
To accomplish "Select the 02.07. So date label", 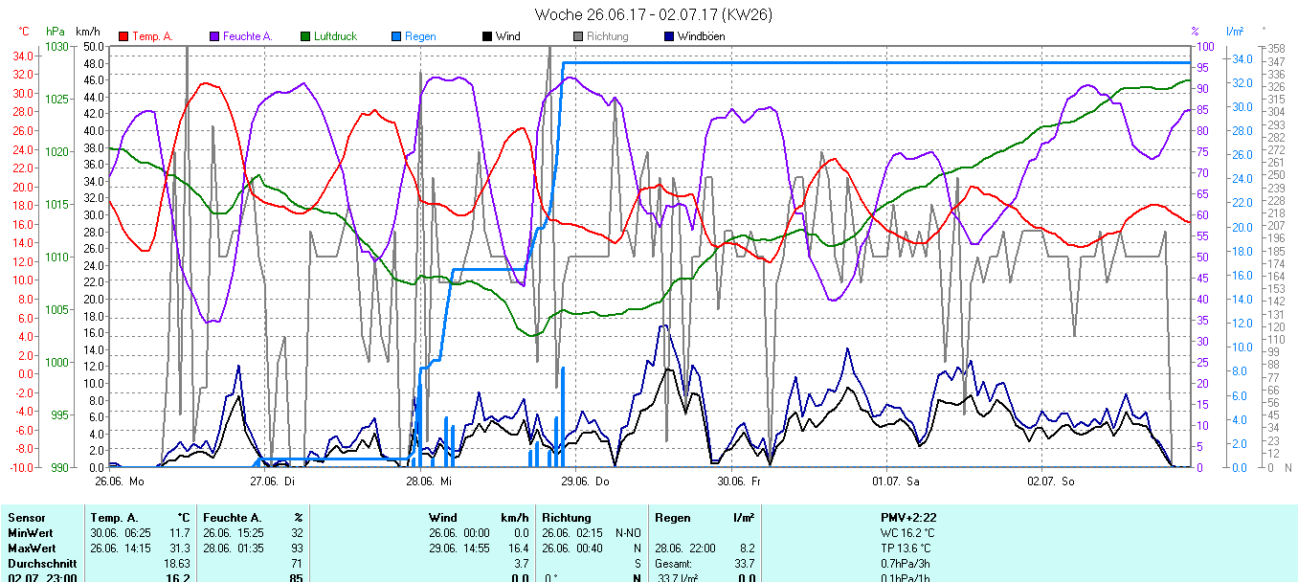I will point(1050,481).
